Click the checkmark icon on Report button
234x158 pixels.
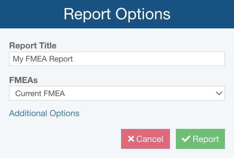[186, 139]
